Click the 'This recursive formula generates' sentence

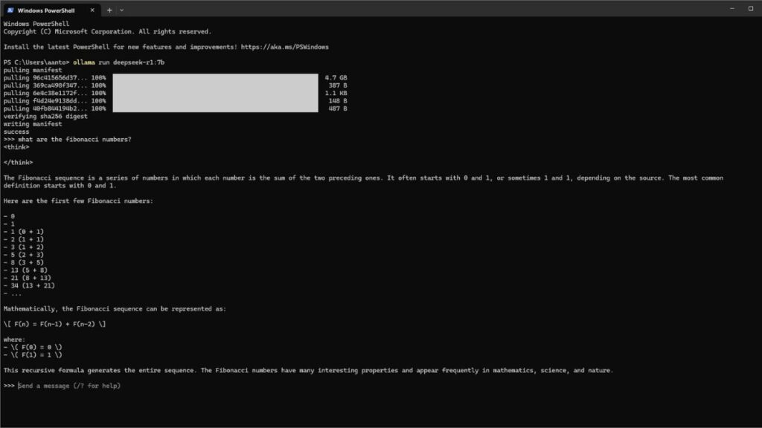pyautogui.click(x=308, y=370)
